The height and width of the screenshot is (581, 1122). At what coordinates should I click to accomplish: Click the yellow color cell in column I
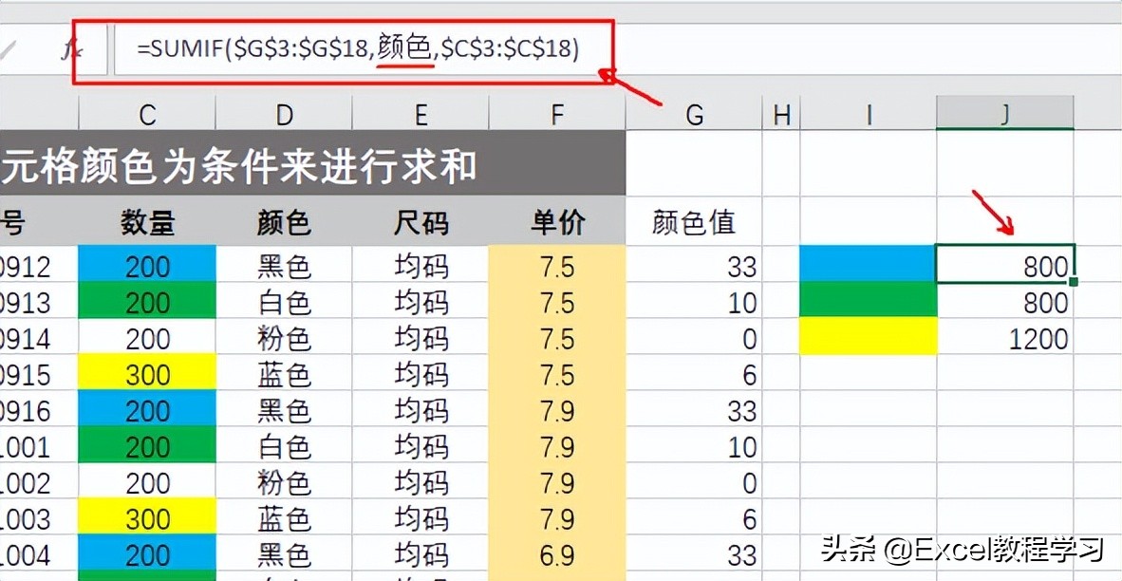point(868,335)
